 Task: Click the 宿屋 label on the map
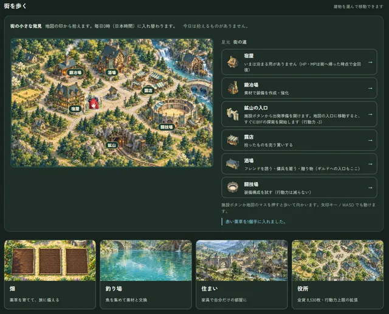tap(75, 109)
